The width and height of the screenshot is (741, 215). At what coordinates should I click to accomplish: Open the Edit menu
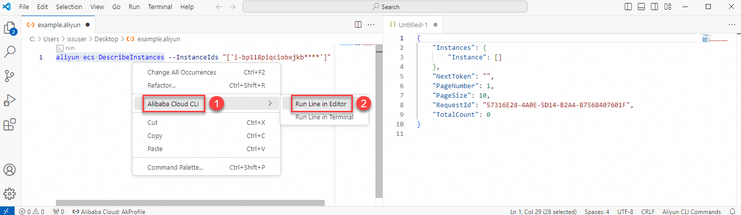(42, 7)
